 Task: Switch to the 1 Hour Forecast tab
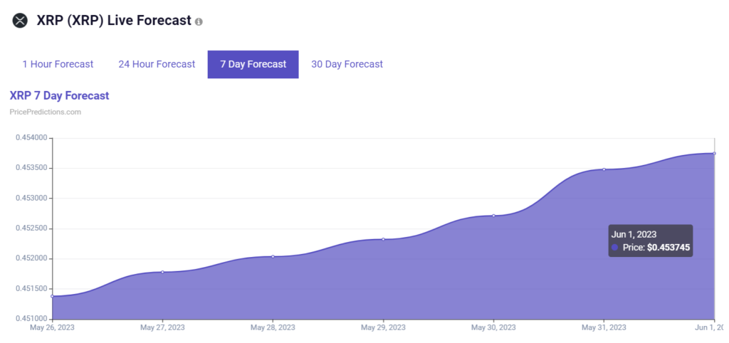(x=58, y=64)
